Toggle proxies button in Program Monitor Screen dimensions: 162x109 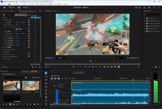pyautogui.click(x=119, y=67)
